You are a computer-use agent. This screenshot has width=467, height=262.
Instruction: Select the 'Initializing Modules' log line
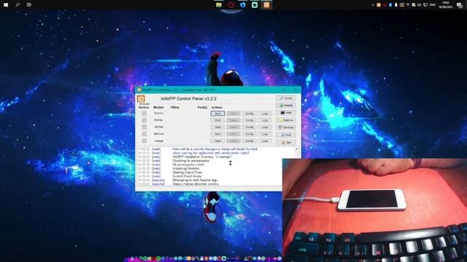[186, 168]
